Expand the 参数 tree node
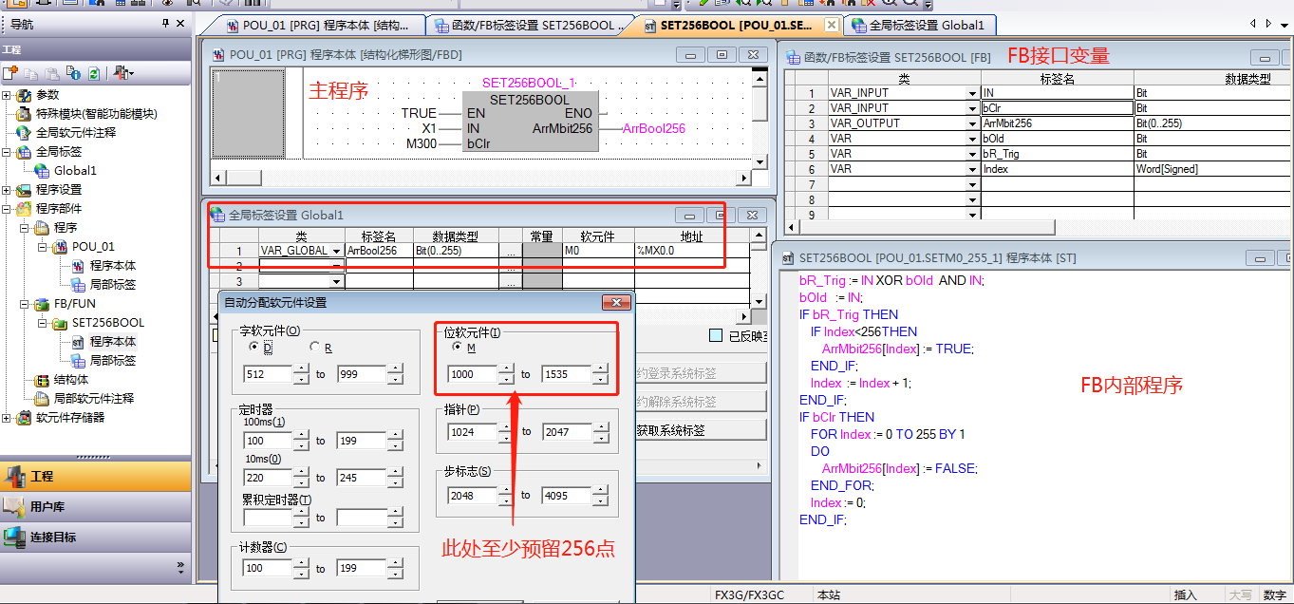The width and height of the screenshot is (1294, 604). pos(8,95)
